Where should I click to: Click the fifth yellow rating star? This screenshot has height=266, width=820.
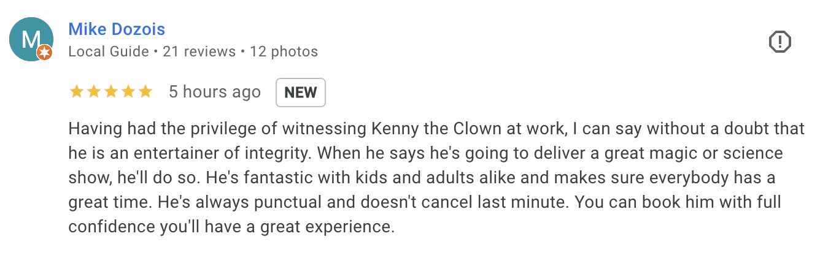coord(145,92)
